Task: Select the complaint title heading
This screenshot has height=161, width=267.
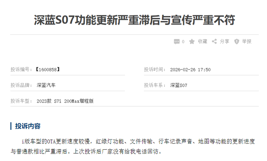Action: coord(134,20)
